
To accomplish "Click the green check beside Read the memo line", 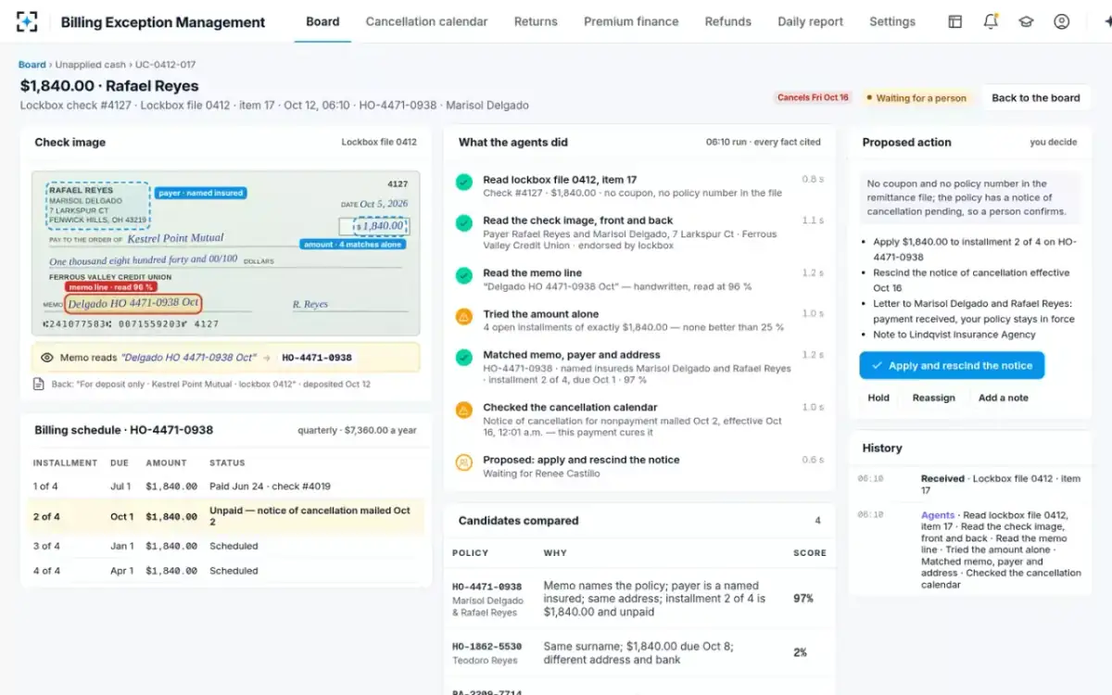I will tap(464, 275).
